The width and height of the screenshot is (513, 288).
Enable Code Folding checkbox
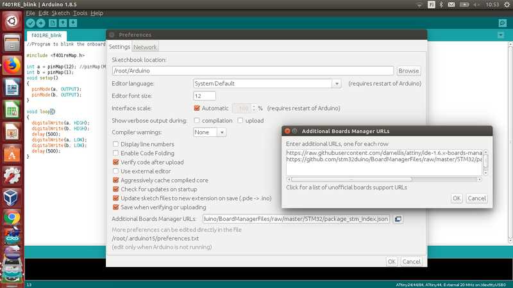click(115, 153)
